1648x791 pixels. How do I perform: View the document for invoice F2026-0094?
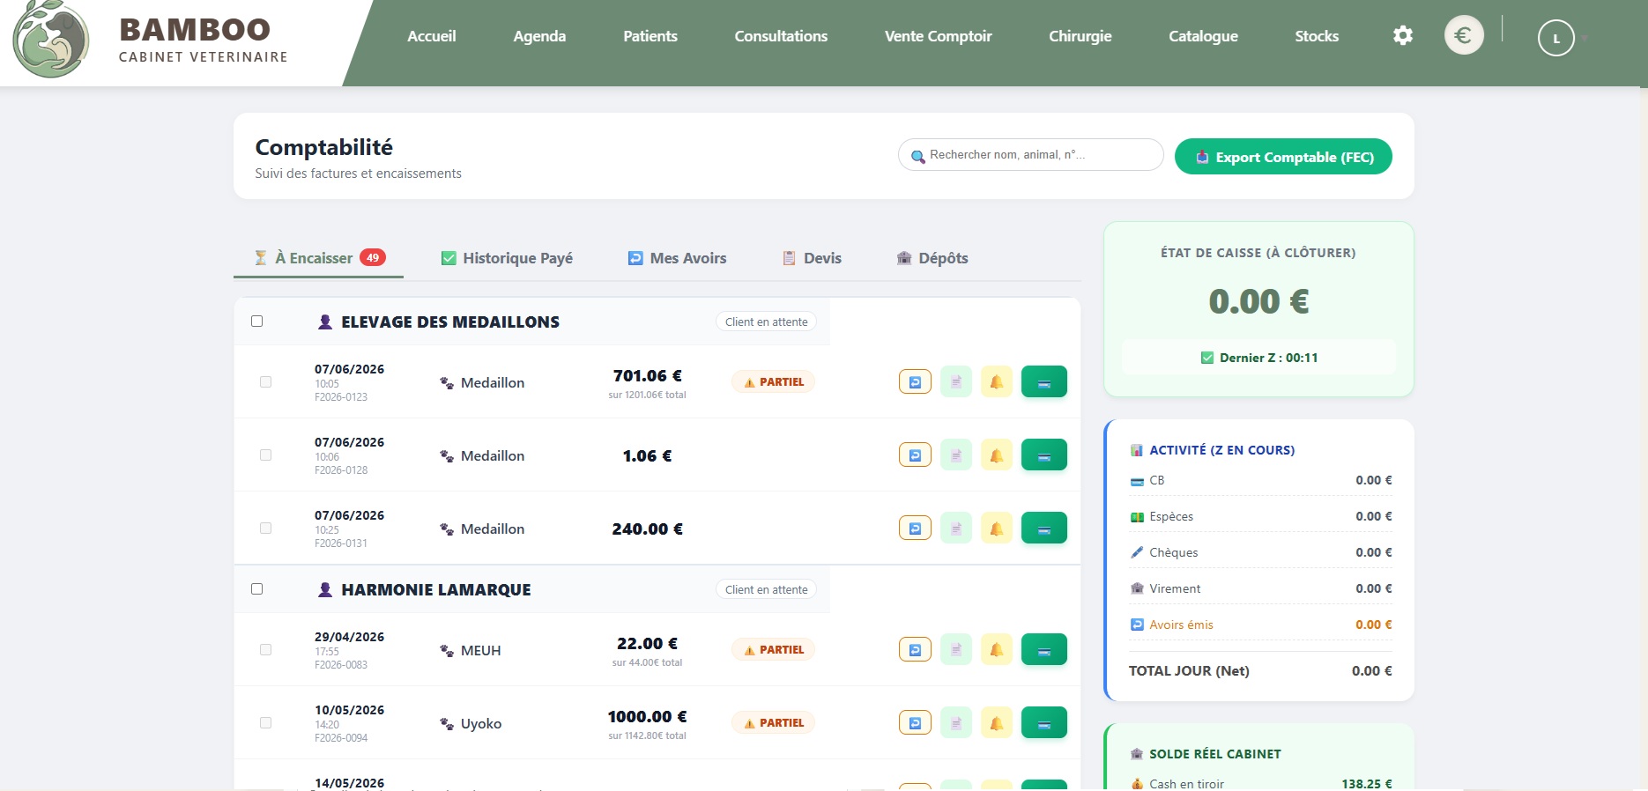click(x=956, y=722)
